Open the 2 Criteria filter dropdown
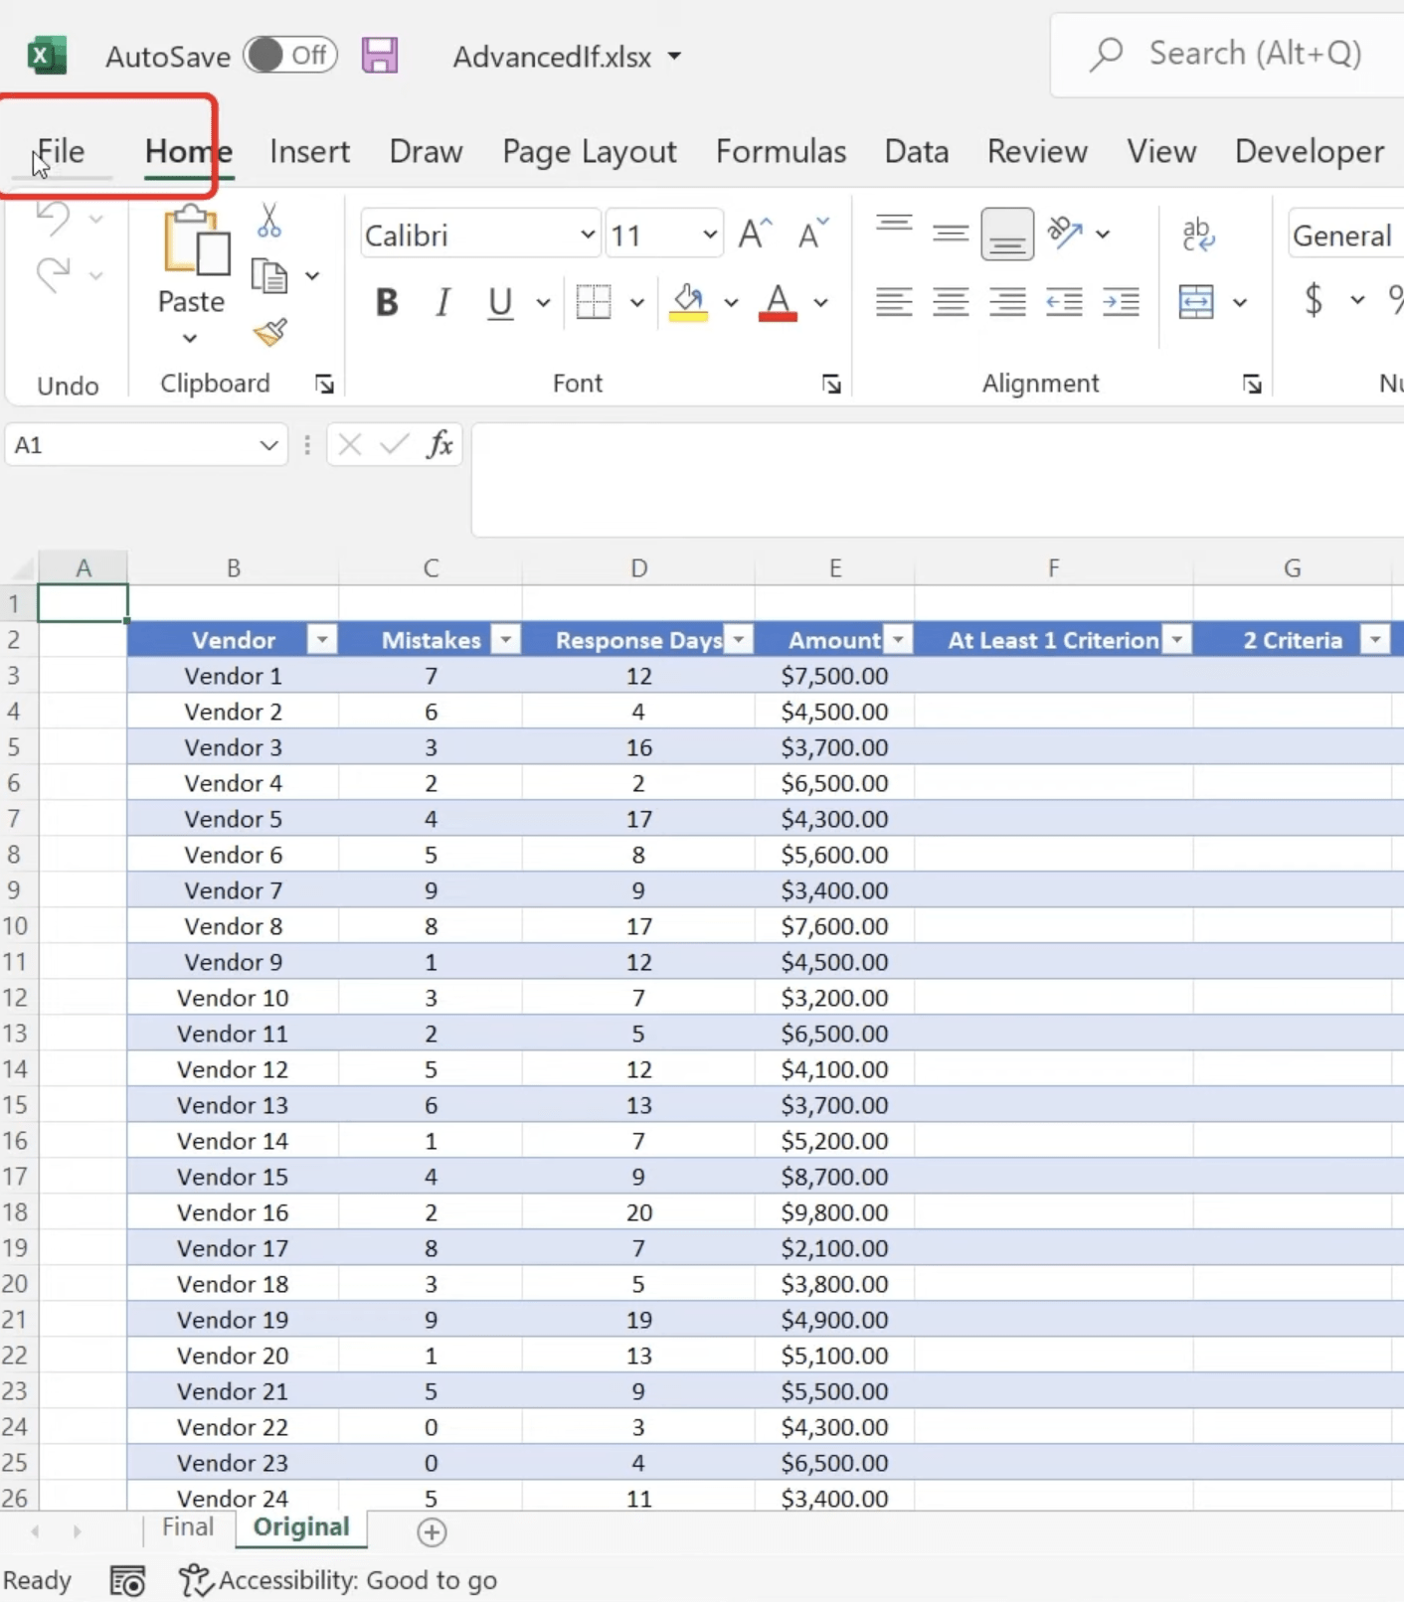The image size is (1404, 1602). (1375, 640)
